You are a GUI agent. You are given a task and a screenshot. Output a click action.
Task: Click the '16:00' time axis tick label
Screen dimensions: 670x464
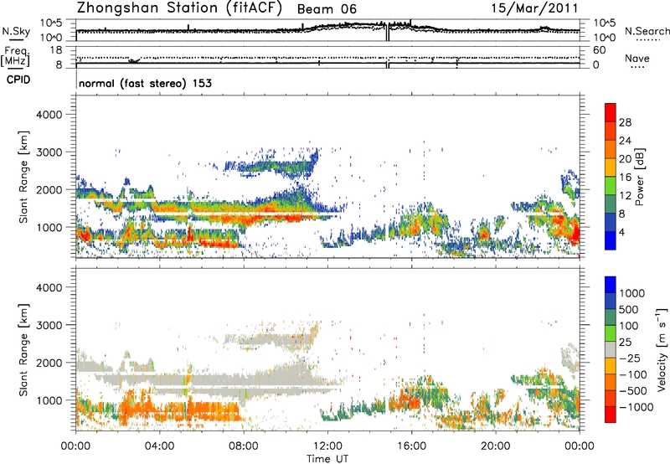pos(411,446)
